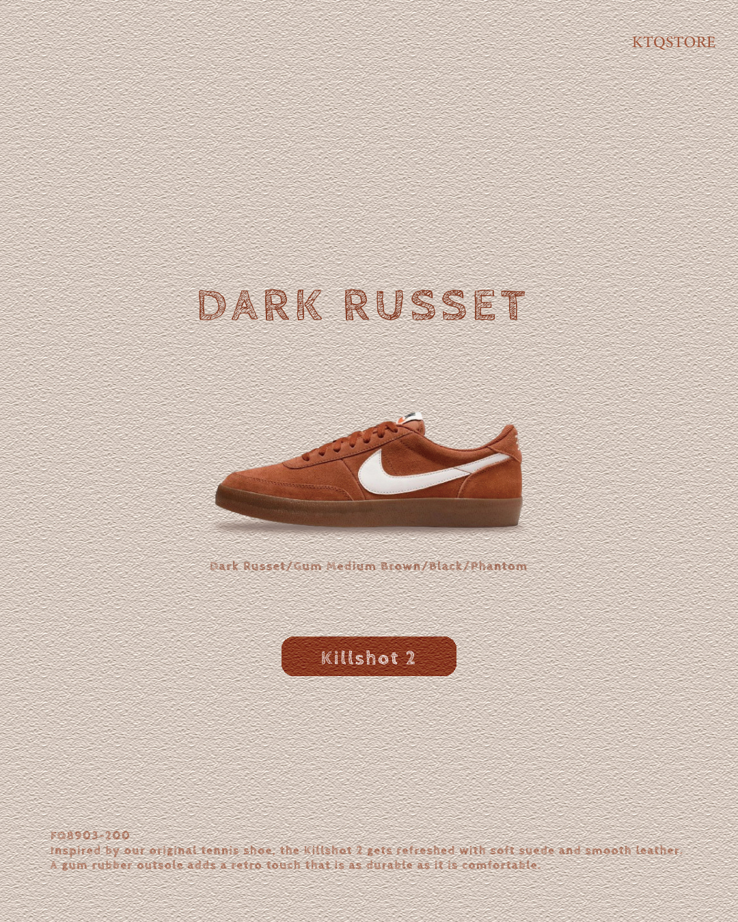This screenshot has height=922, width=738.
Task: Click the KTQSTORE brand mark
Action: (x=673, y=42)
